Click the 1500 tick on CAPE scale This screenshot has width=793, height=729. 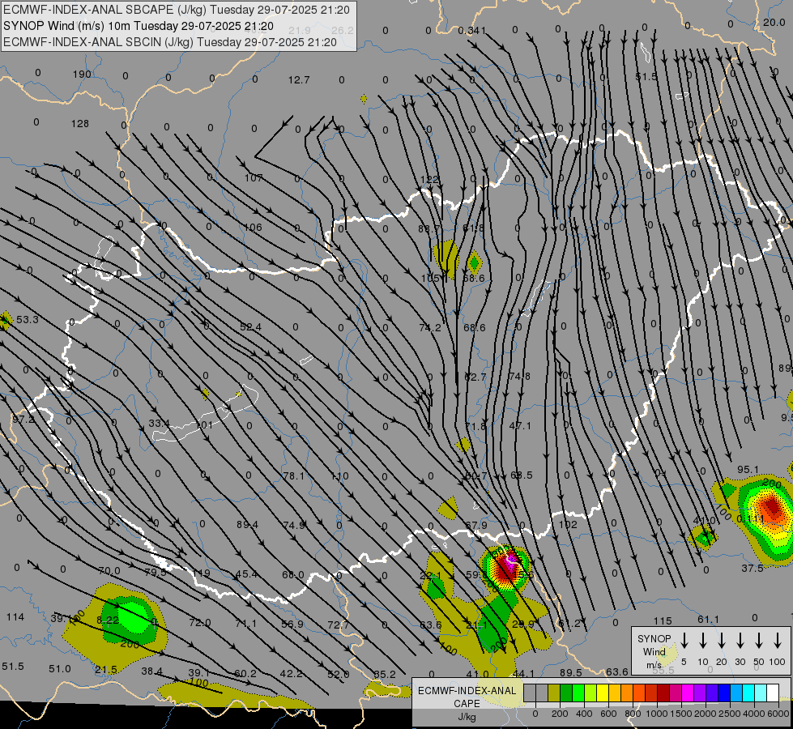[x=681, y=714]
